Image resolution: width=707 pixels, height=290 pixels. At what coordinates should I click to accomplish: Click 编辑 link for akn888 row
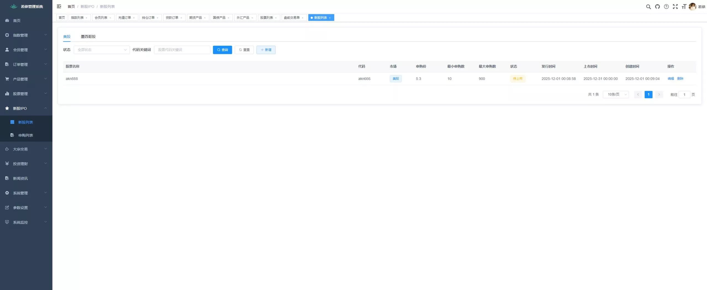(x=671, y=79)
